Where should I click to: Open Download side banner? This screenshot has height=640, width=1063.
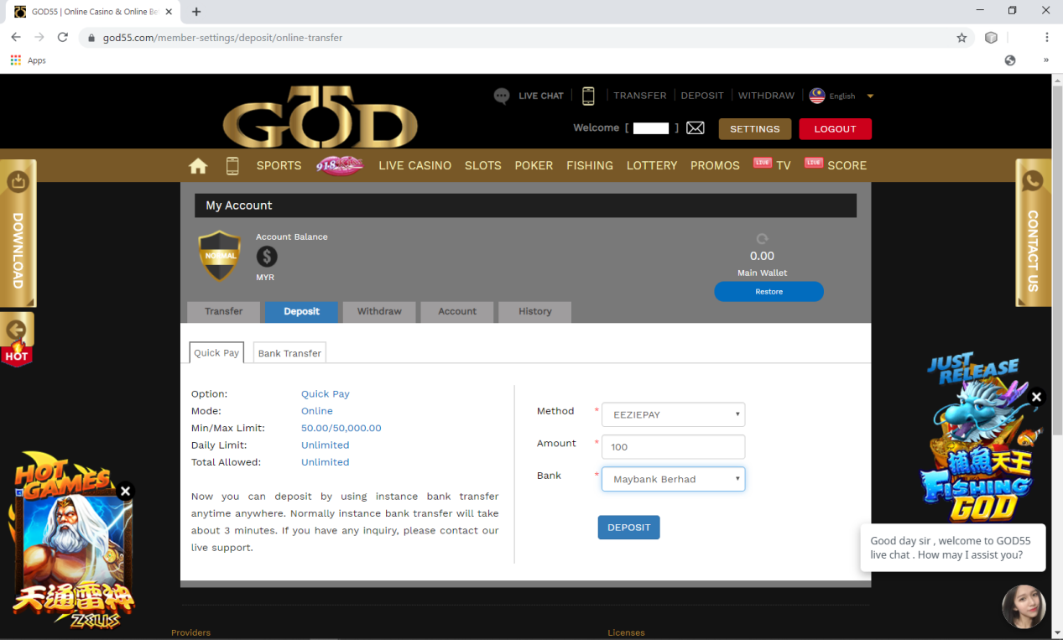(18, 233)
